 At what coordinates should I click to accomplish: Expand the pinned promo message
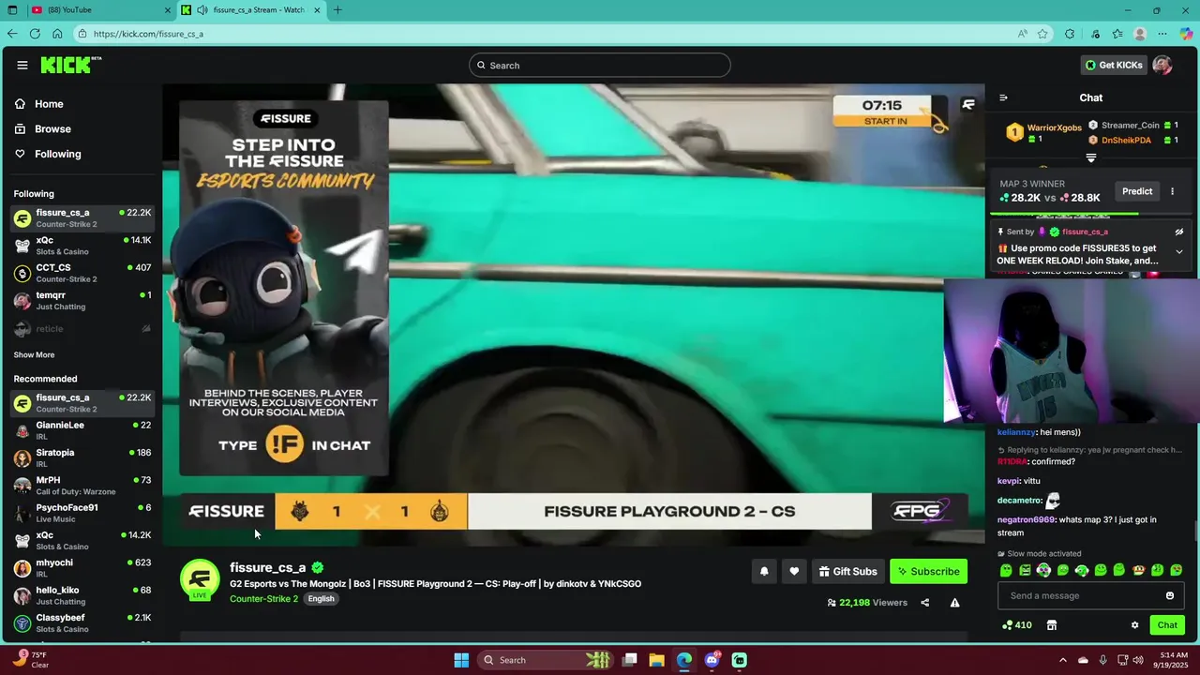click(x=1179, y=251)
